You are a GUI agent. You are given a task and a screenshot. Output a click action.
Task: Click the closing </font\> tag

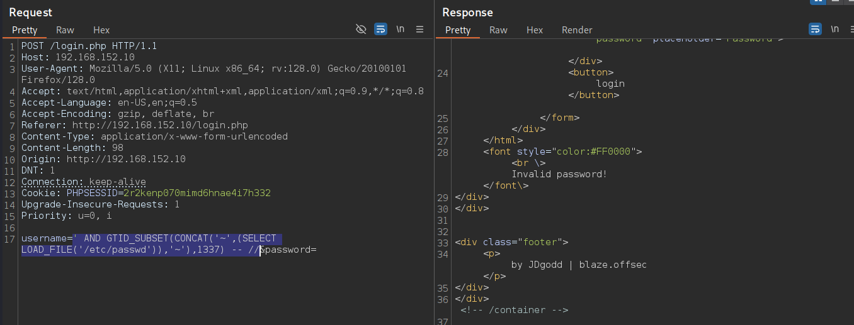pos(506,185)
